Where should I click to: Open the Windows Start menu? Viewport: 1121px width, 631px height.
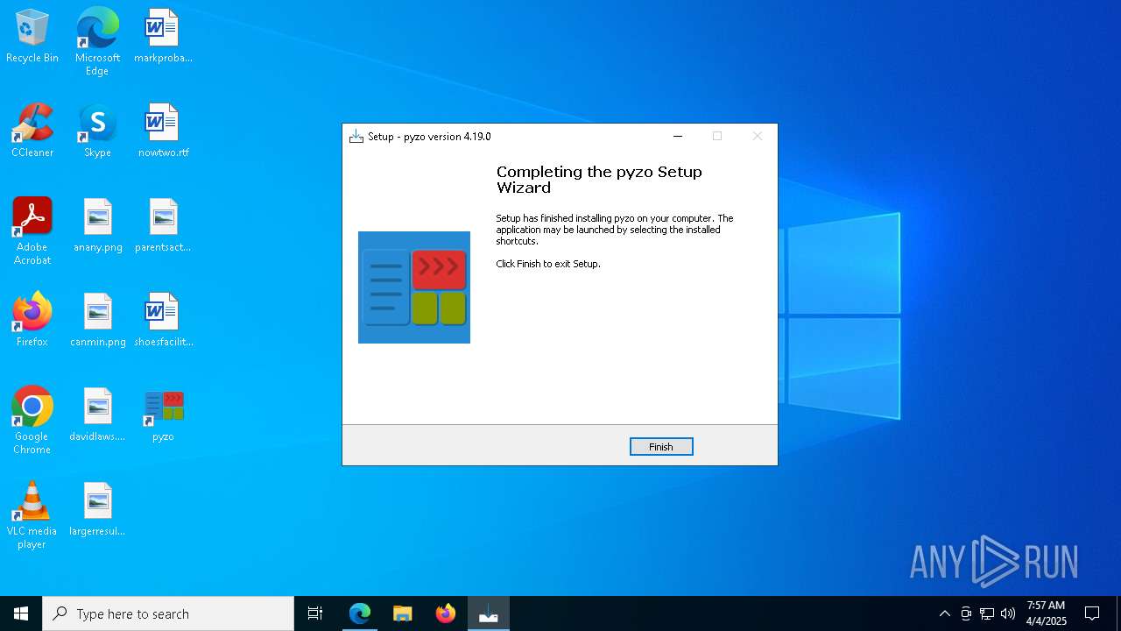click(x=21, y=613)
